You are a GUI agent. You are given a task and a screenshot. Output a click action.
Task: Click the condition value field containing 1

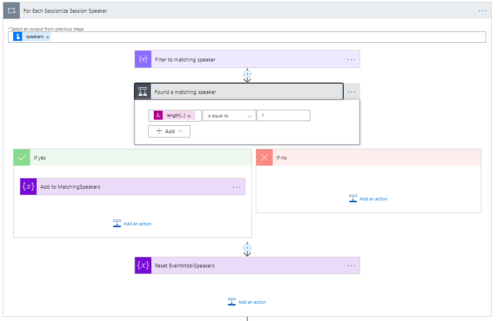(283, 115)
